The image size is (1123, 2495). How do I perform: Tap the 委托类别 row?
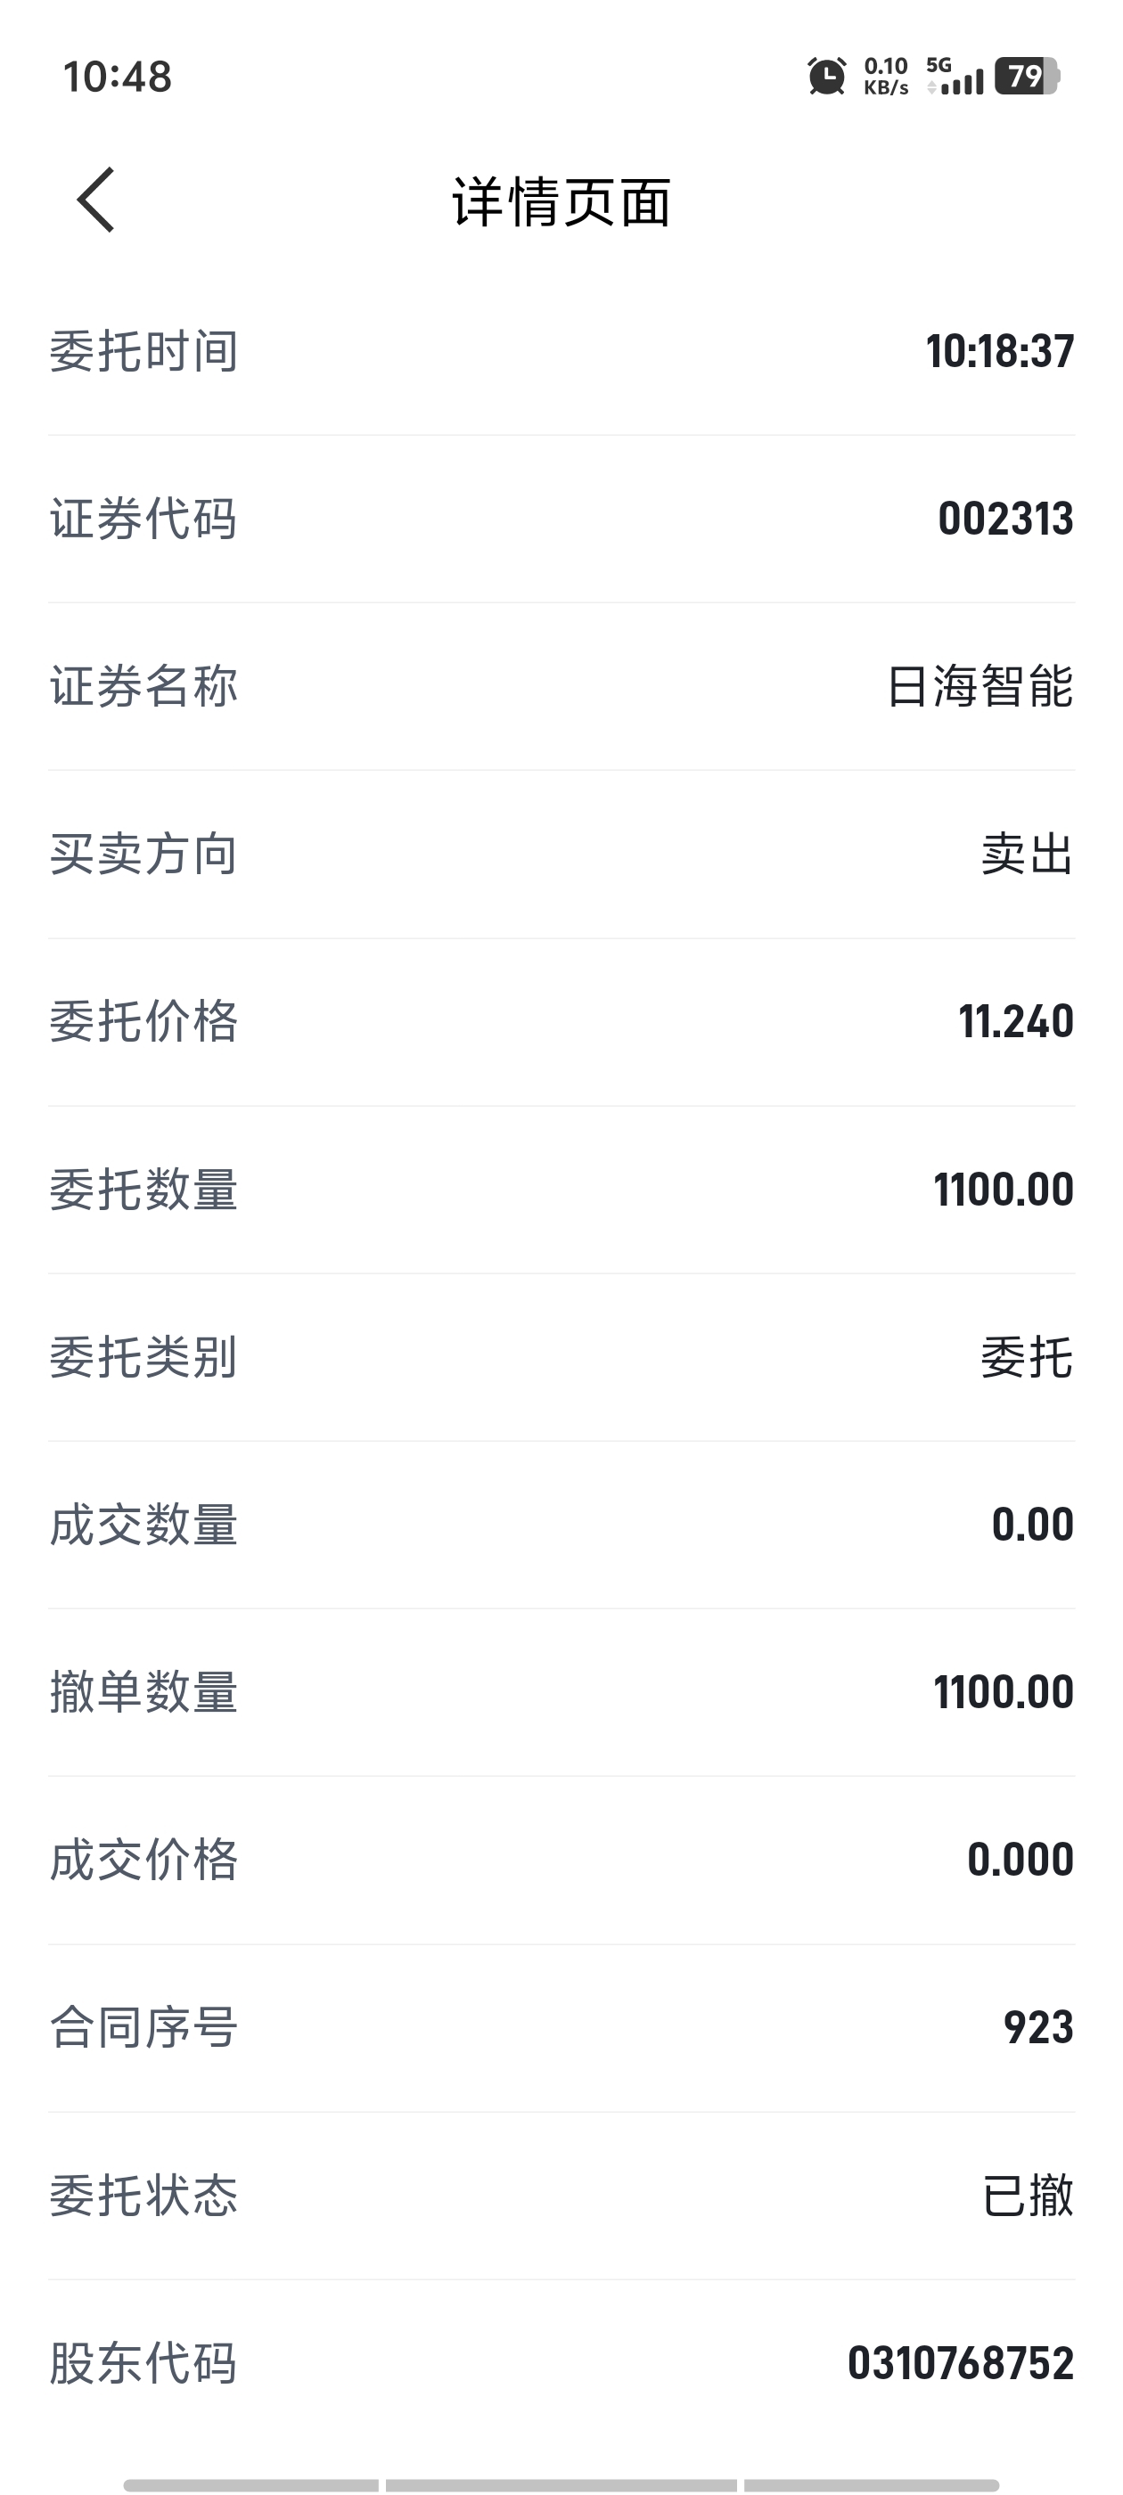(x=562, y=1357)
